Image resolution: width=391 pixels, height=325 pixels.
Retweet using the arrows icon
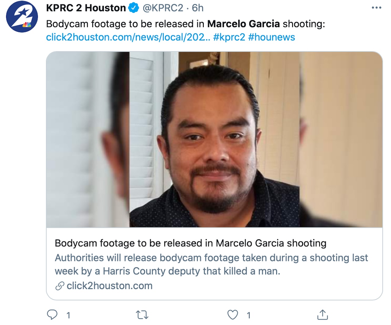click(x=142, y=315)
